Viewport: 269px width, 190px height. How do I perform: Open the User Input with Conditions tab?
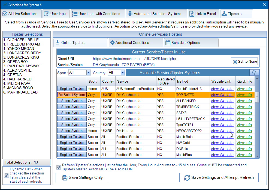98,14
